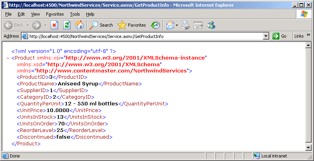Viewport: 314px width, 161px height.
Task: Go to the Home page
Action: (x=79, y=25)
